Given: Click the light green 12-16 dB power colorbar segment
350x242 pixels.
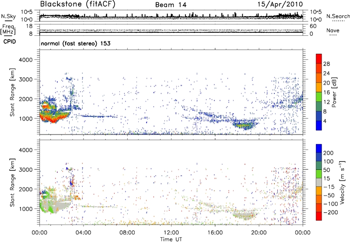Looking at the screenshot, I should coord(319,97).
